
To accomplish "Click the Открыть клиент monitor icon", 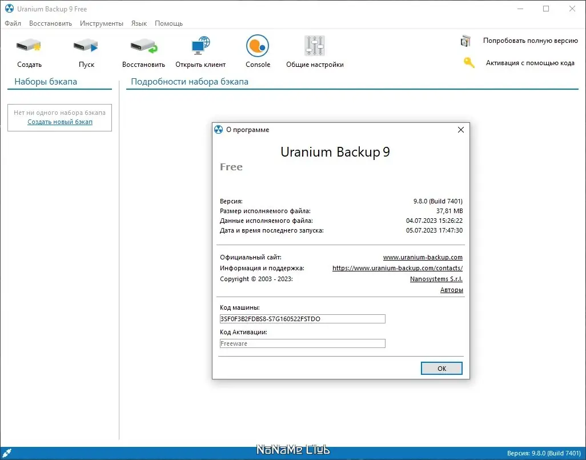I will [200, 46].
